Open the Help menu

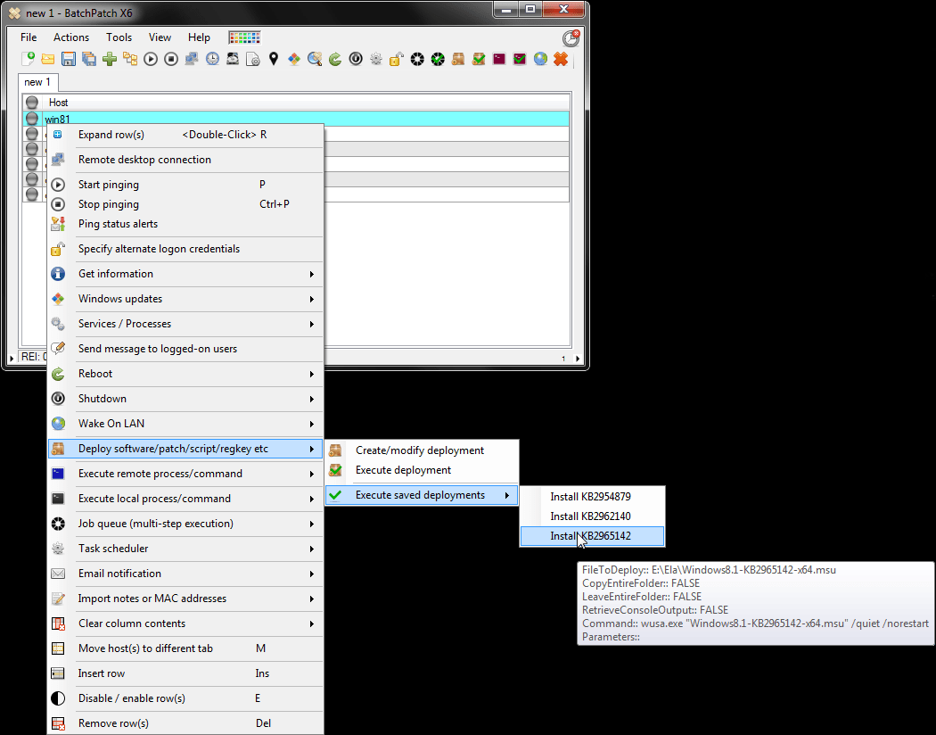tap(199, 37)
